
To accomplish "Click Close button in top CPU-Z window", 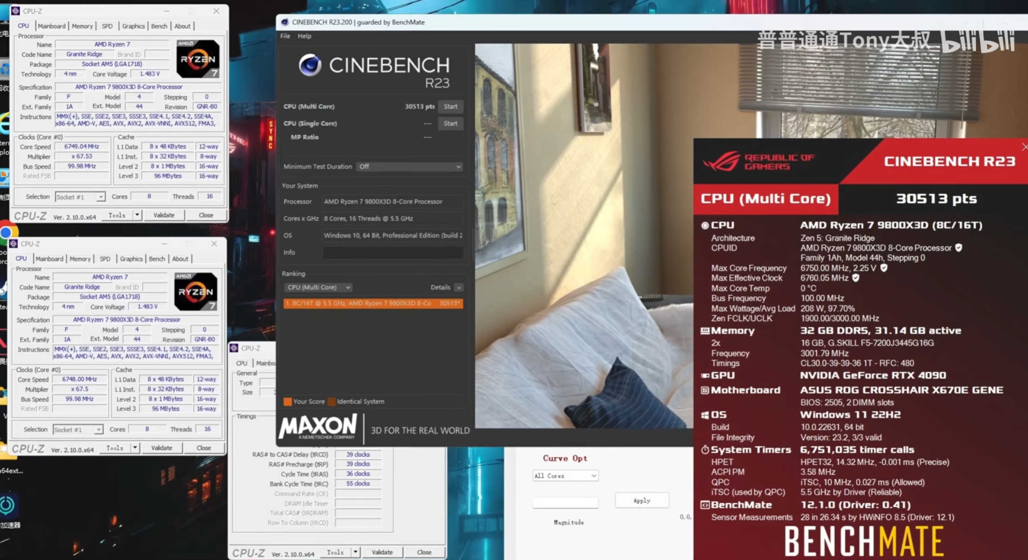I will (x=206, y=215).
